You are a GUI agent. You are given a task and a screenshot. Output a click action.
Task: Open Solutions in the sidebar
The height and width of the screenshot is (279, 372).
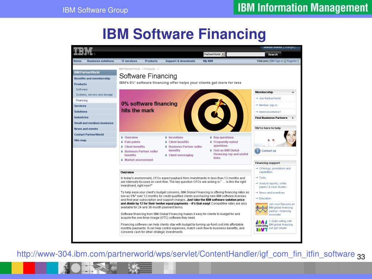tap(95, 112)
